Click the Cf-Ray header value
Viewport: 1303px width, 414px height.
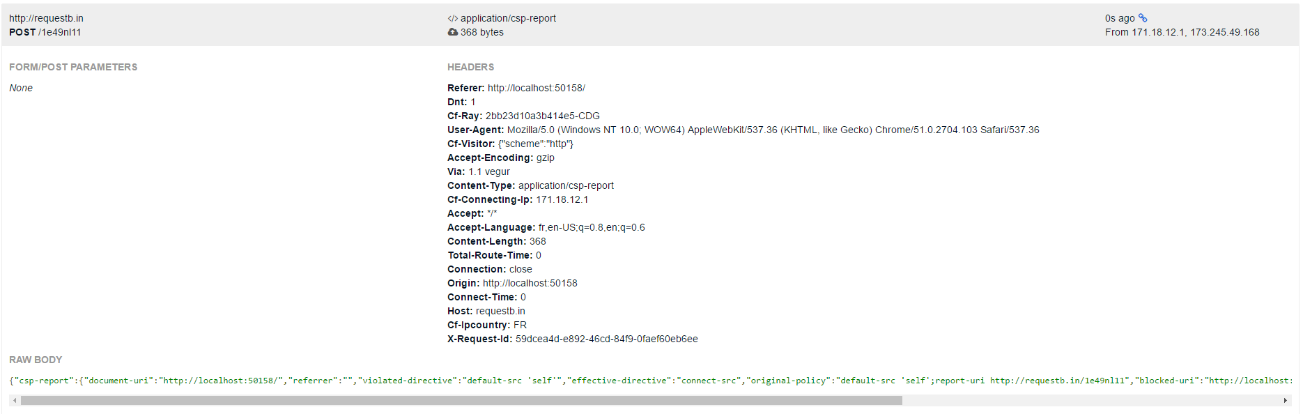coord(543,116)
